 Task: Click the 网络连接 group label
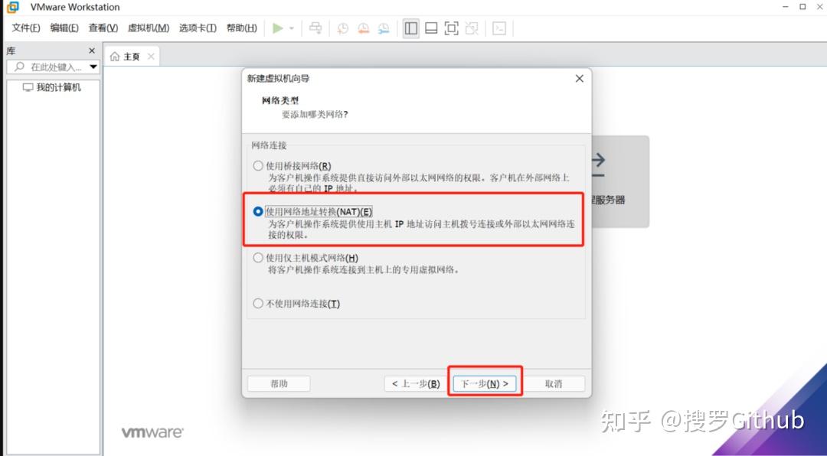pyautogui.click(x=269, y=145)
